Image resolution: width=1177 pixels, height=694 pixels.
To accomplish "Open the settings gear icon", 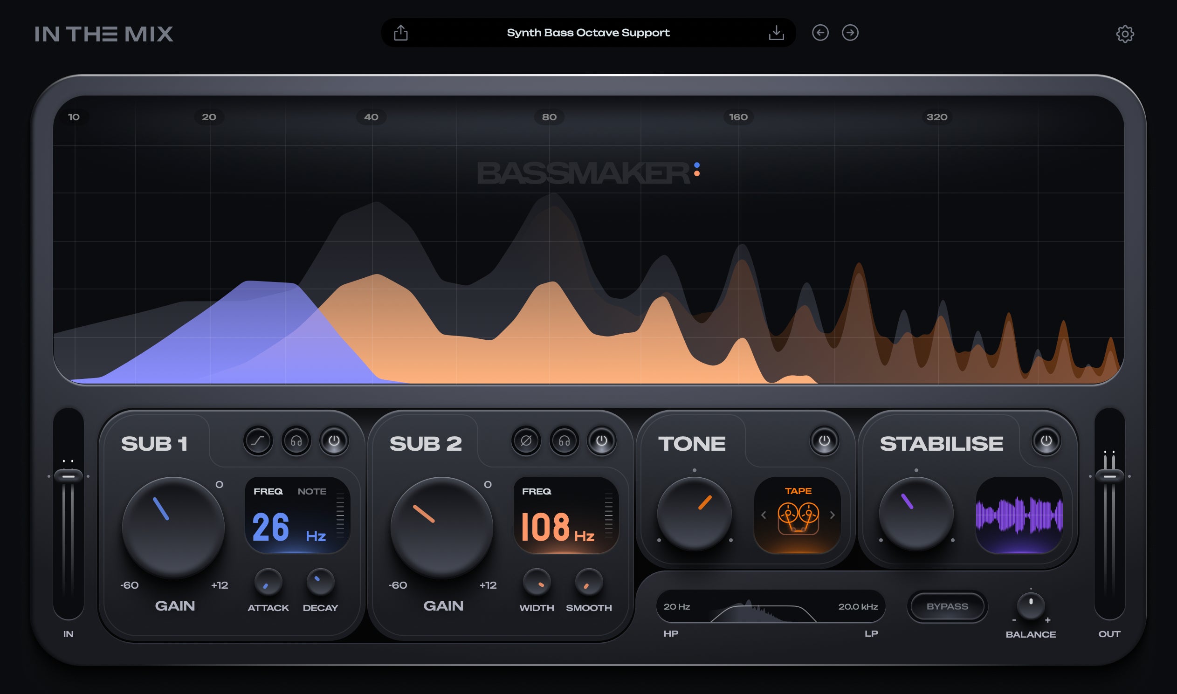I will (1125, 34).
